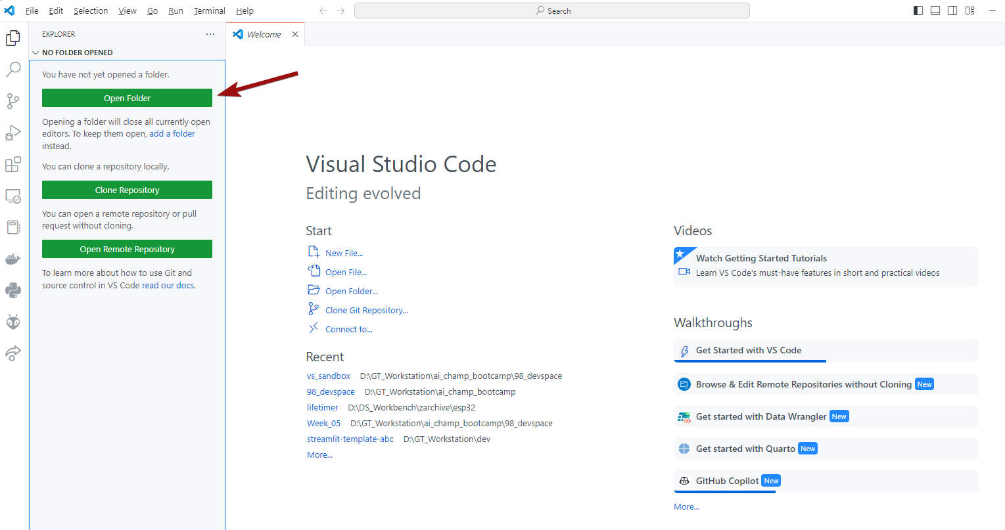Open Get Started with VS Code walkthrough
Screen dimensions: 1005x530
tap(826, 351)
